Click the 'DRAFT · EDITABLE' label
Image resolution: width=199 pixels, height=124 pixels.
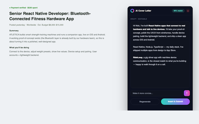(x=138, y=19)
